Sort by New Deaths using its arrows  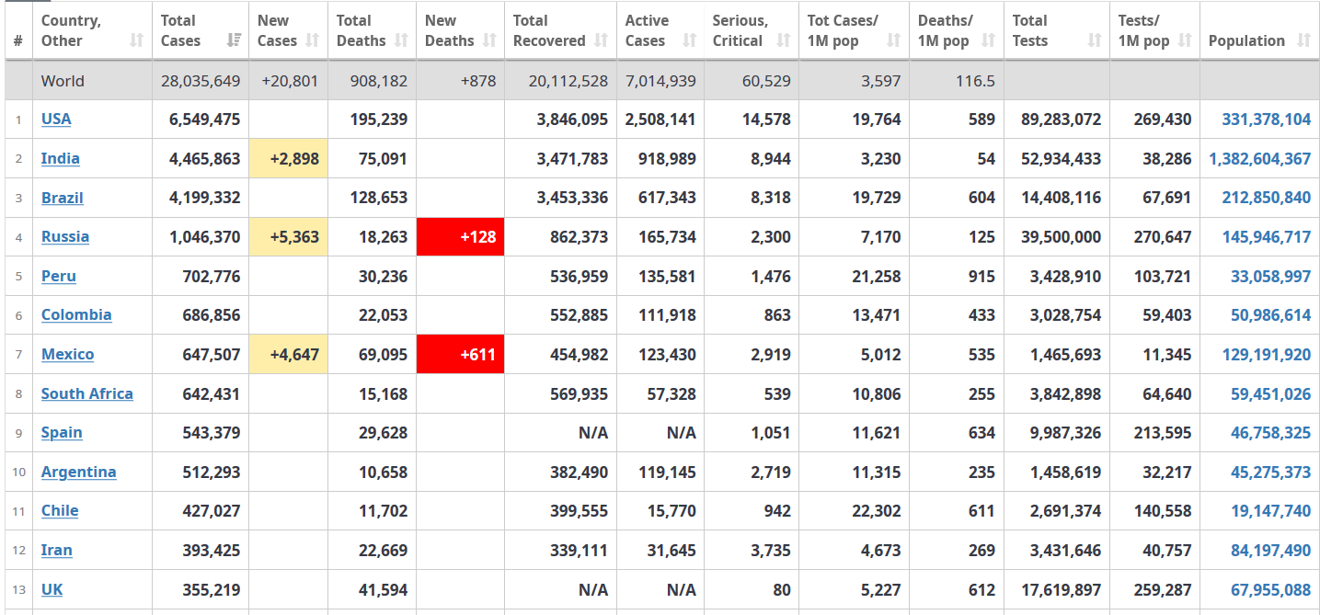[489, 40]
